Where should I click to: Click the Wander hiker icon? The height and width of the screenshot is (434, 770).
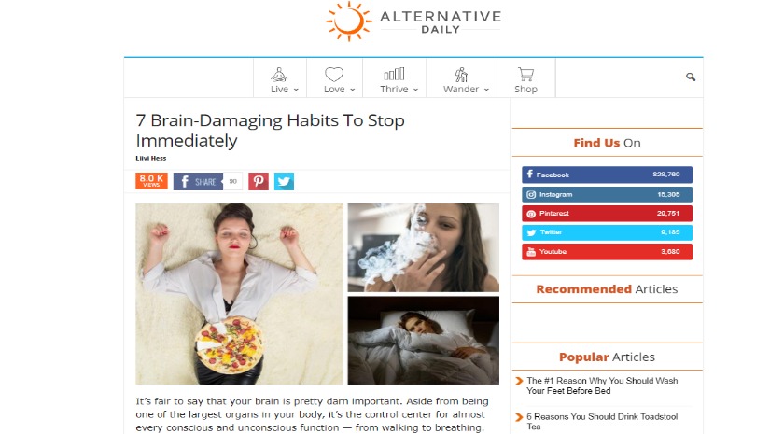click(x=461, y=74)
